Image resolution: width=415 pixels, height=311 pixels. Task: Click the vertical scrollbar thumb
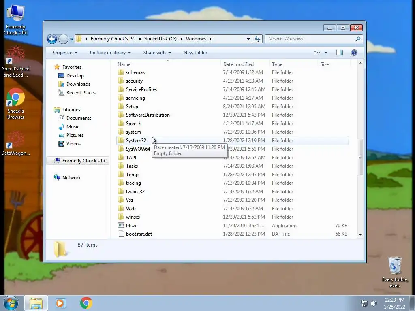360,157
